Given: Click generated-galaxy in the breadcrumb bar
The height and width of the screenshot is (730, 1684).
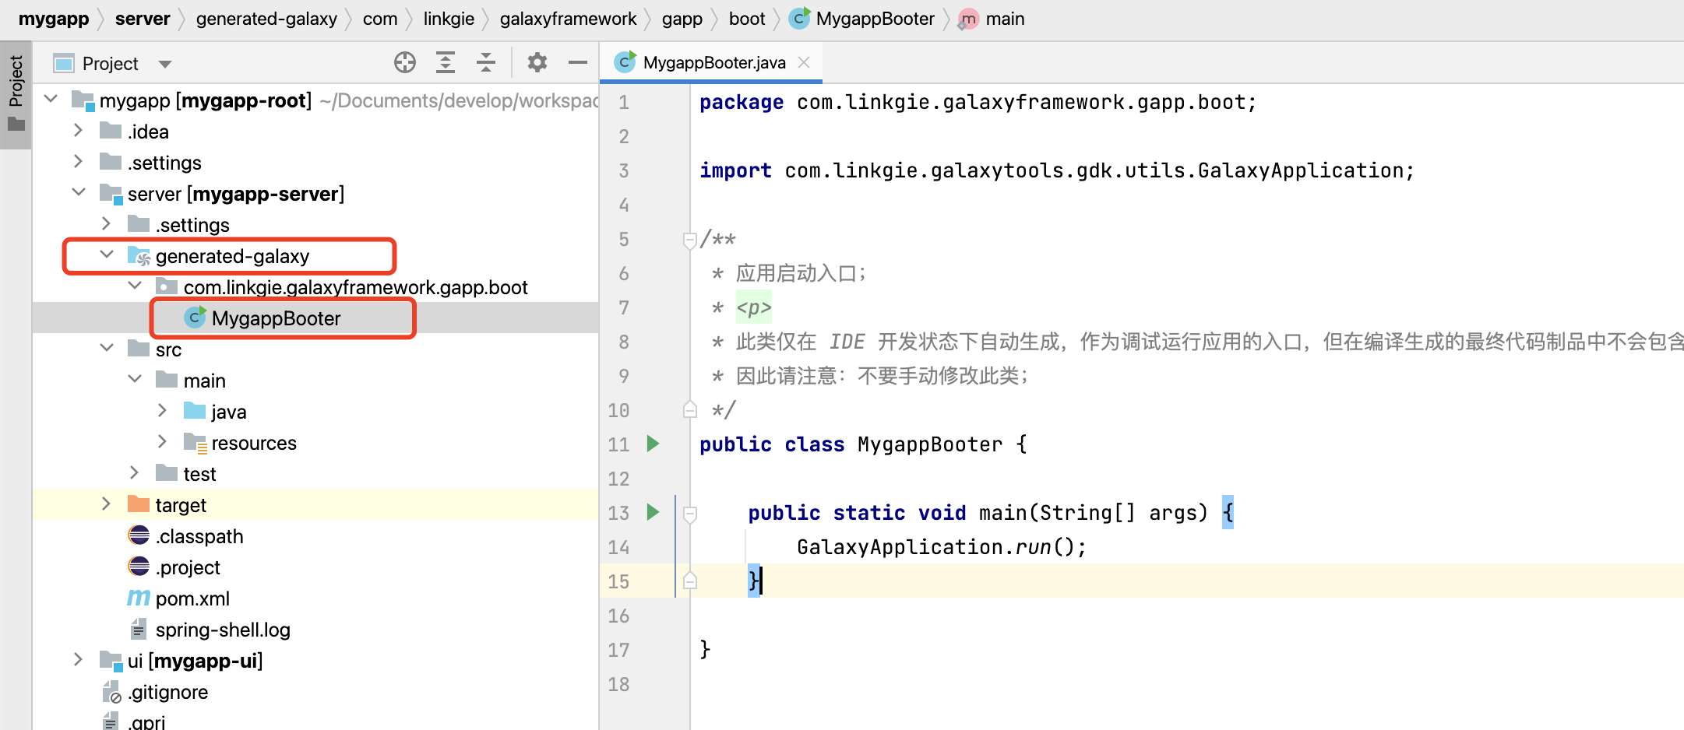Looking at the screenshot, I should (266, 19).
